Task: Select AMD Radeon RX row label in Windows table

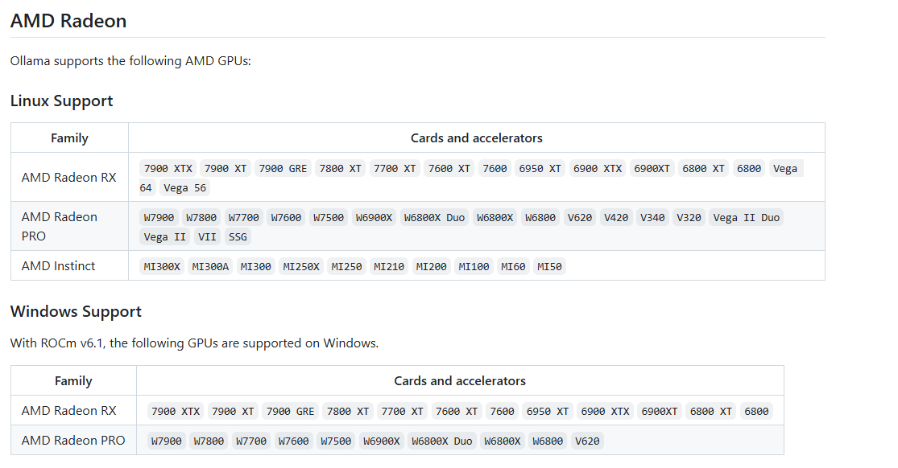Action: (x=68, y=411)
